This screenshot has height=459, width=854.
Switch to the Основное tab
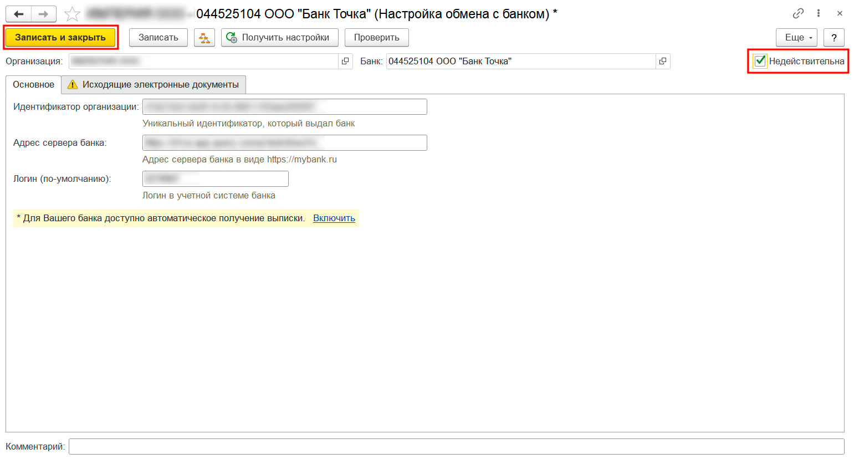pyautogui.click(x=34, y=85)
